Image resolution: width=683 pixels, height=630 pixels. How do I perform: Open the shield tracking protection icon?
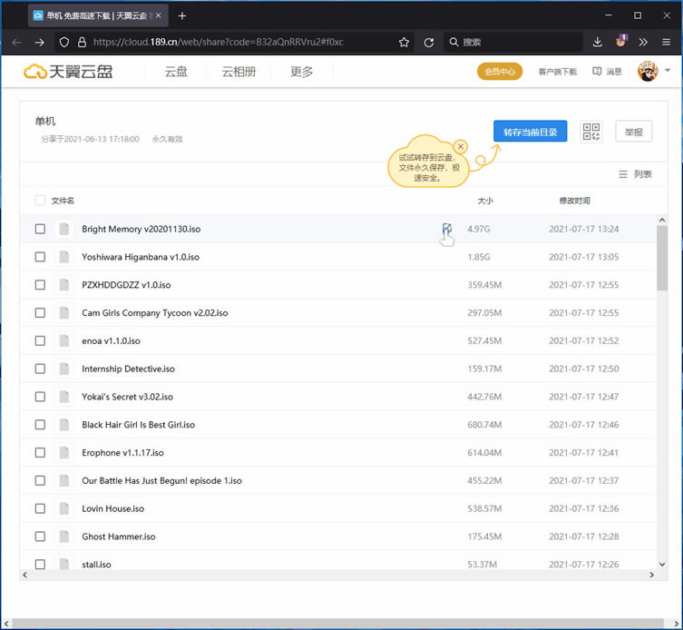click(64, 43)
